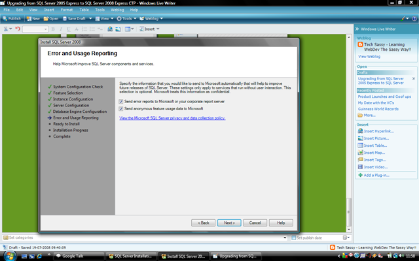Open the Weblog toolbar dropdown
Image resolution: width=419 pixels, height=261 pixels.
point(151,19)
